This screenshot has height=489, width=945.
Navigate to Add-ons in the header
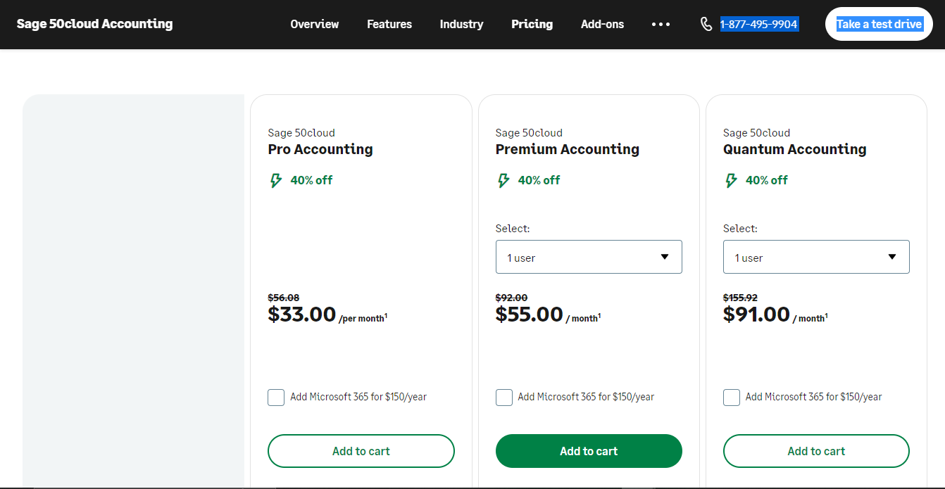point(602,24)
